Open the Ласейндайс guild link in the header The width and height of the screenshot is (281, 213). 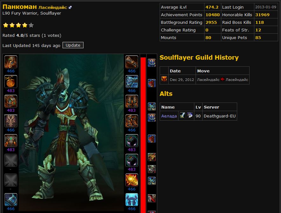pyautogui.click(x=53, y=7)
